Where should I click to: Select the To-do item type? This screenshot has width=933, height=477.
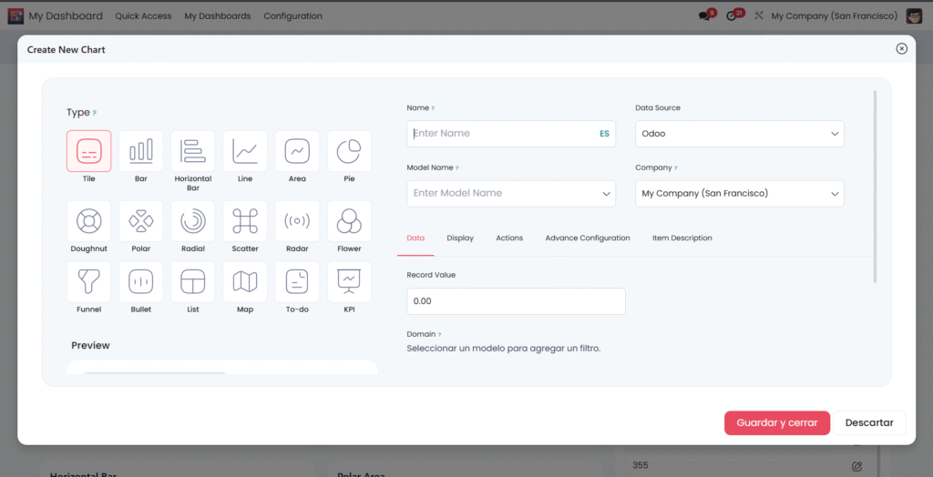coord(297,282)
